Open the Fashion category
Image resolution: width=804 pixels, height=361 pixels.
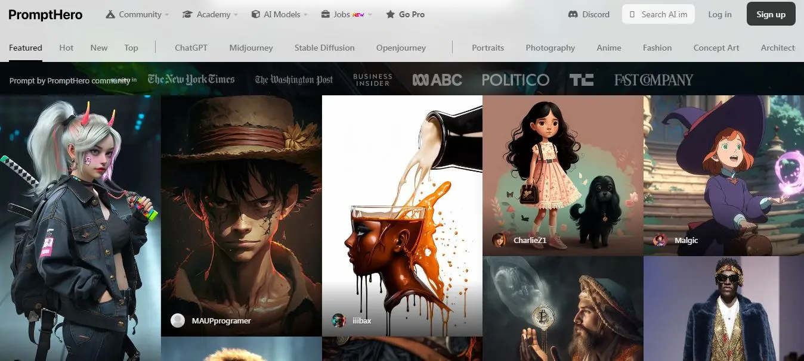point(657,48)
